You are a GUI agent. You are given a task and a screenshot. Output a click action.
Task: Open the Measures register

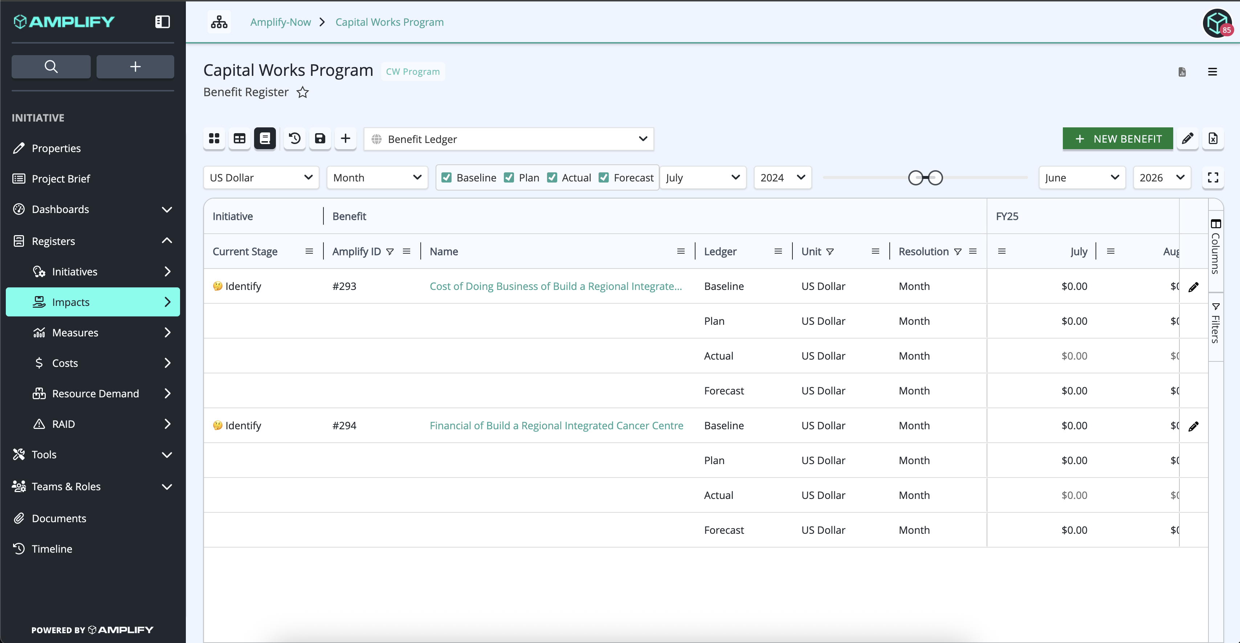93,333
